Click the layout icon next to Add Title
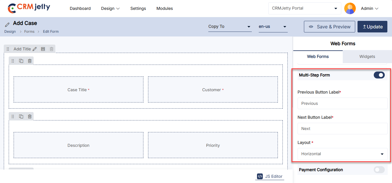Viewport: 392px width, 183px height. tap(43, 49)
